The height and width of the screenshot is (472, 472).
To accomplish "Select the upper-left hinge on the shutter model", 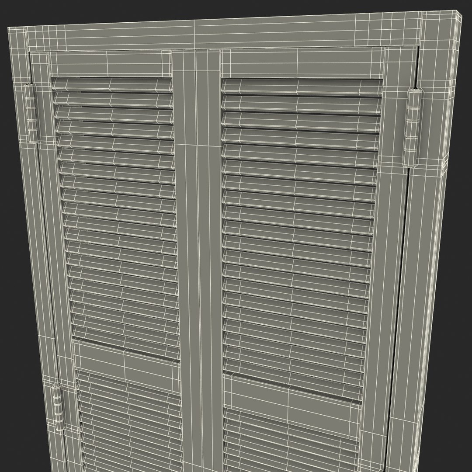I will (x=31, y=113).
